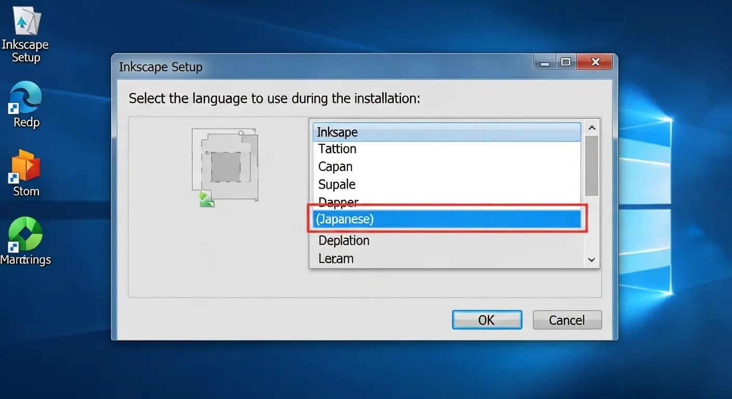Maximize the Inkscape Setup window
This screenshot has height=399, width=732.
pos(566,62)
